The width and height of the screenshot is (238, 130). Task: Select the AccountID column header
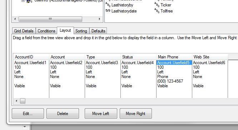[31, 57]
